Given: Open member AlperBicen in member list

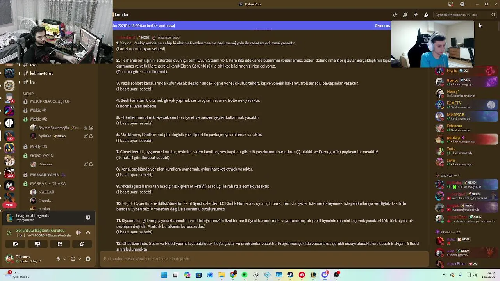Looking at the screenshot, I should (466, 264).
